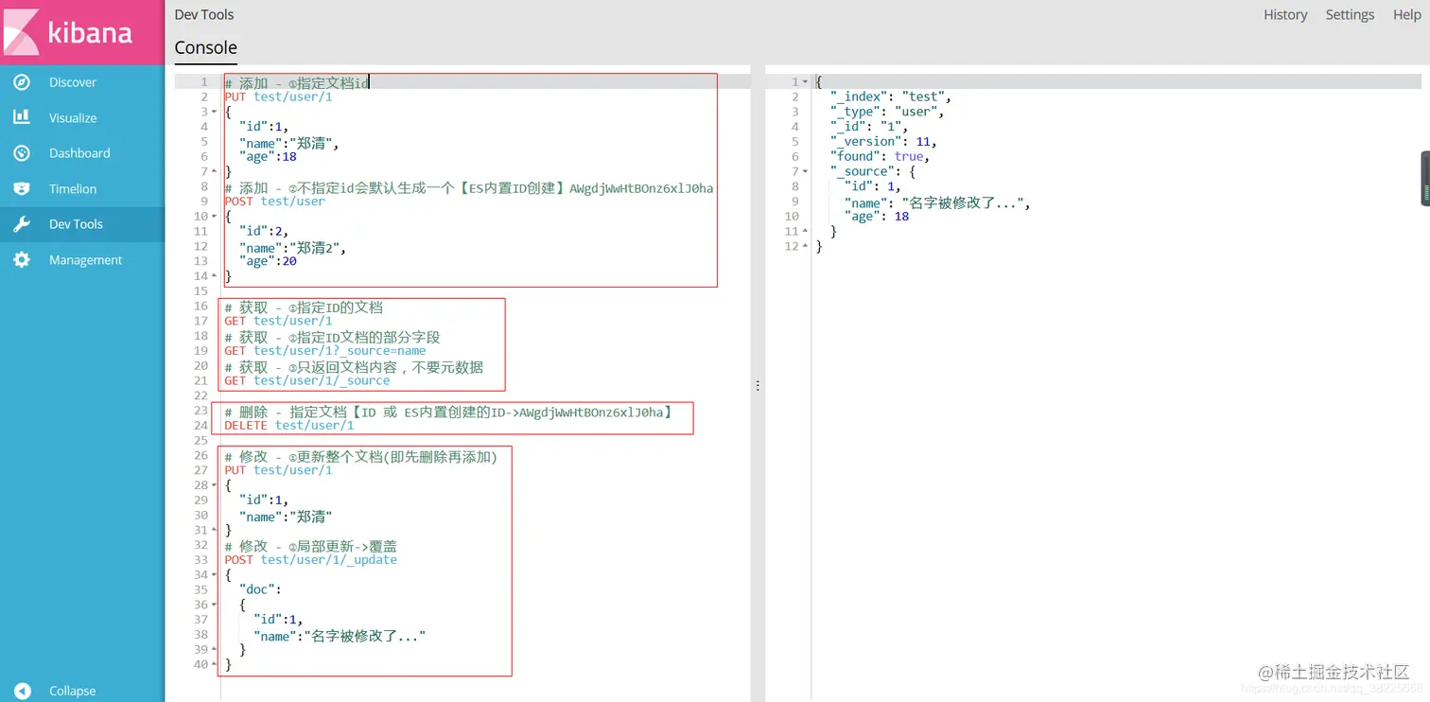This screenshot has width=1430, height=702.
Task: Click "_version": 11 in the response pane
Action: pos(883,142)
